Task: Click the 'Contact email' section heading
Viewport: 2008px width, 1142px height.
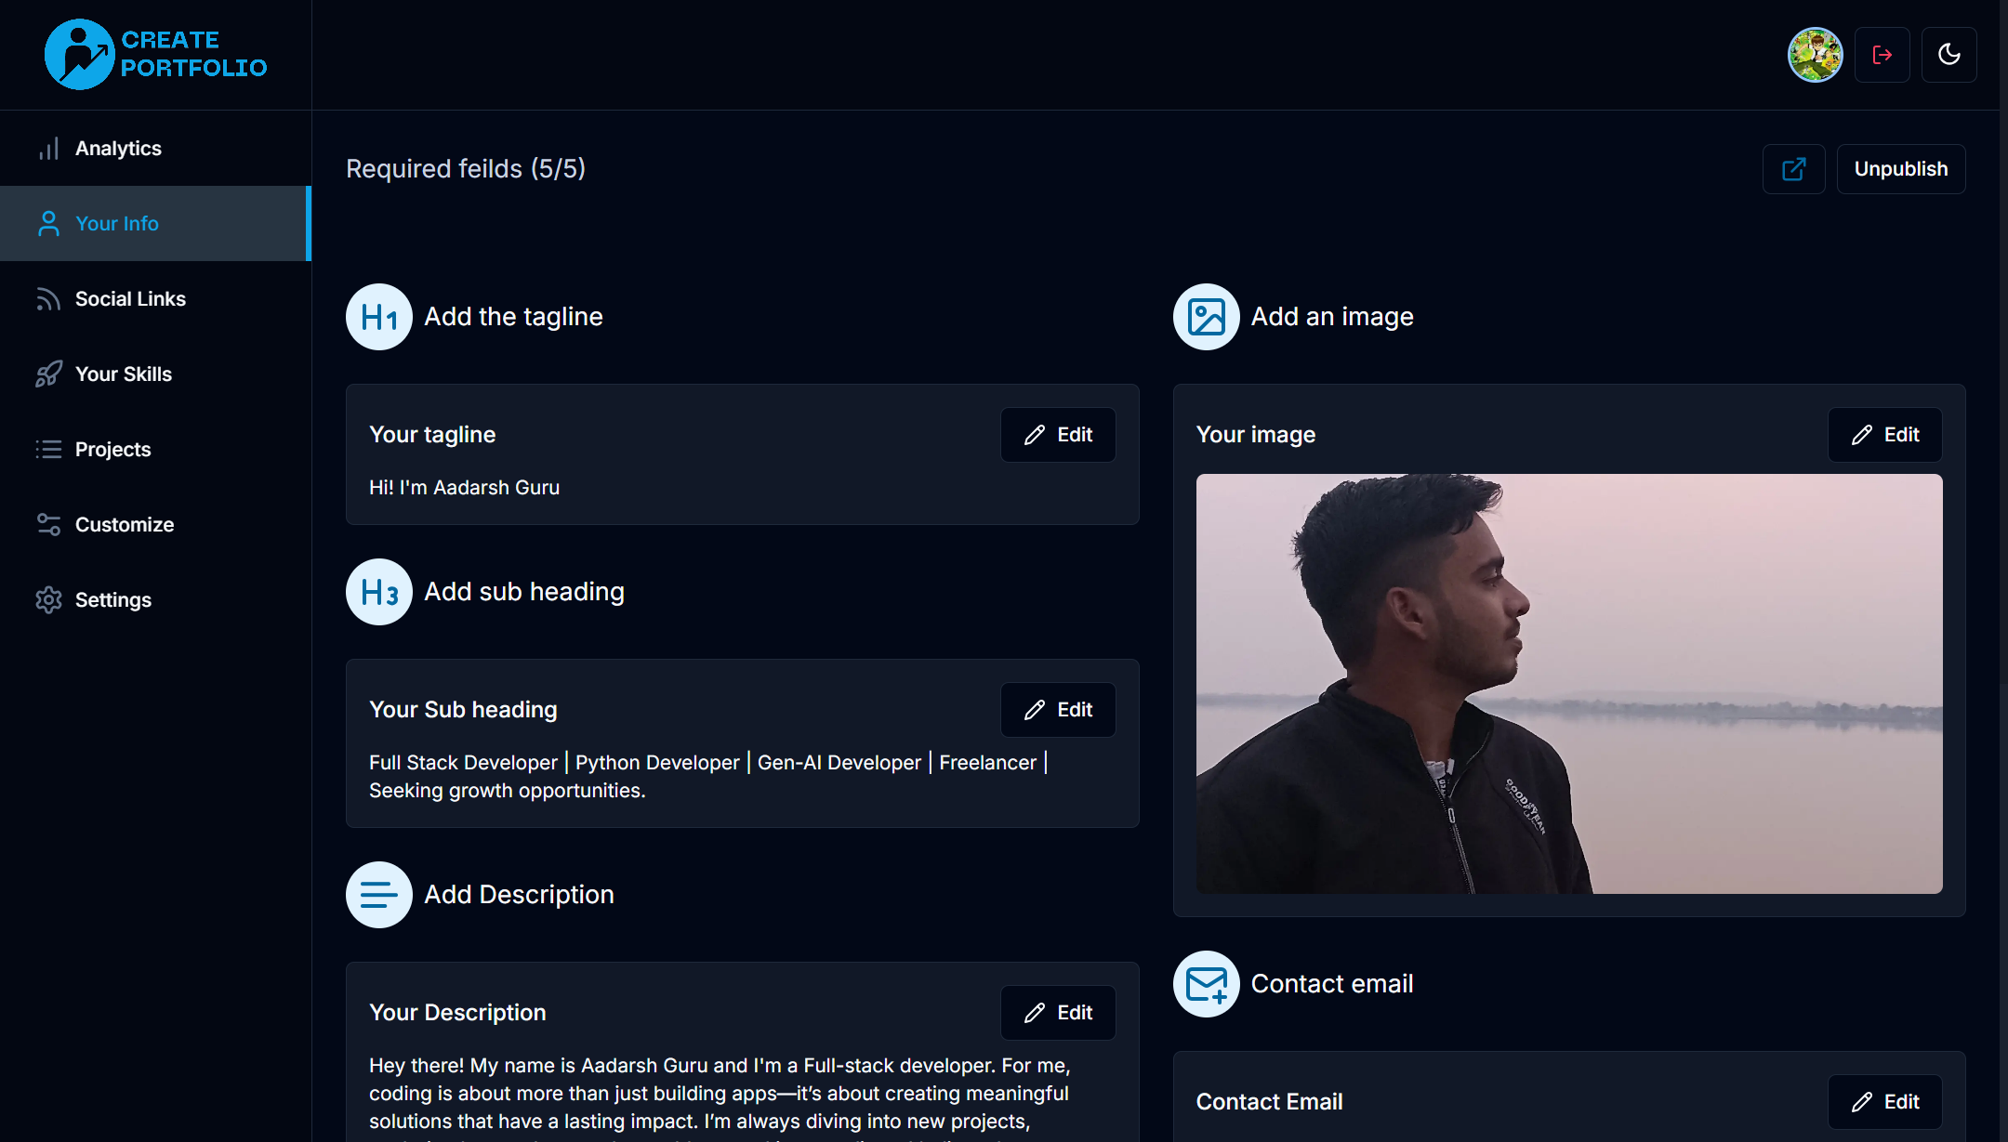Action: pyautogui.click(x=1332, y=984)
